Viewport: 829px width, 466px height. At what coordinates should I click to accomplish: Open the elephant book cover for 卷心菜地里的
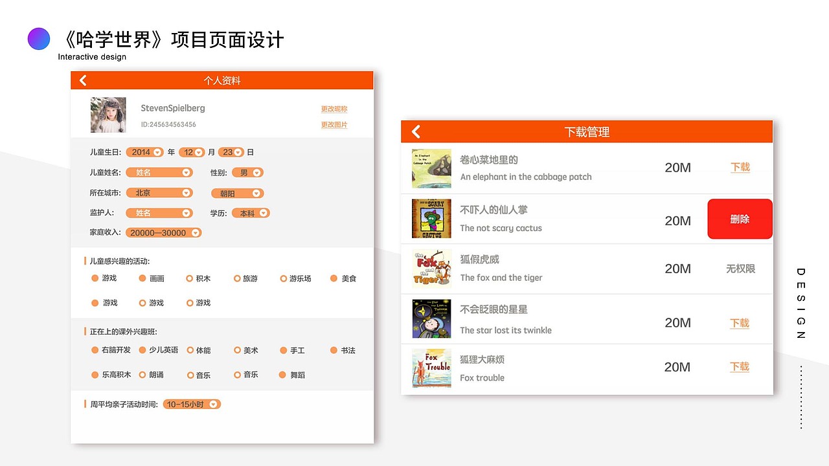tap(431, 168)
